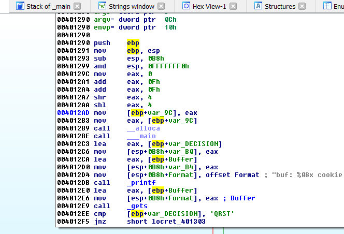Screen dimensions: 344x234
Task: Close the Stack of _main tab
Action: tap(77, 7)
